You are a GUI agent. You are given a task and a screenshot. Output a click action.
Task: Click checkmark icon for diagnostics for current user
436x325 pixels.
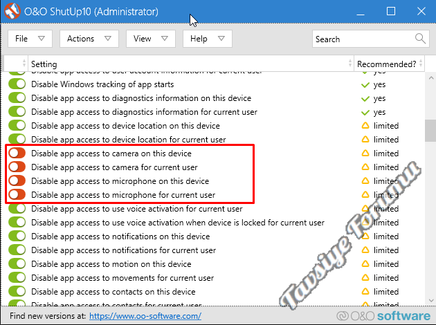tap(365, 113)
